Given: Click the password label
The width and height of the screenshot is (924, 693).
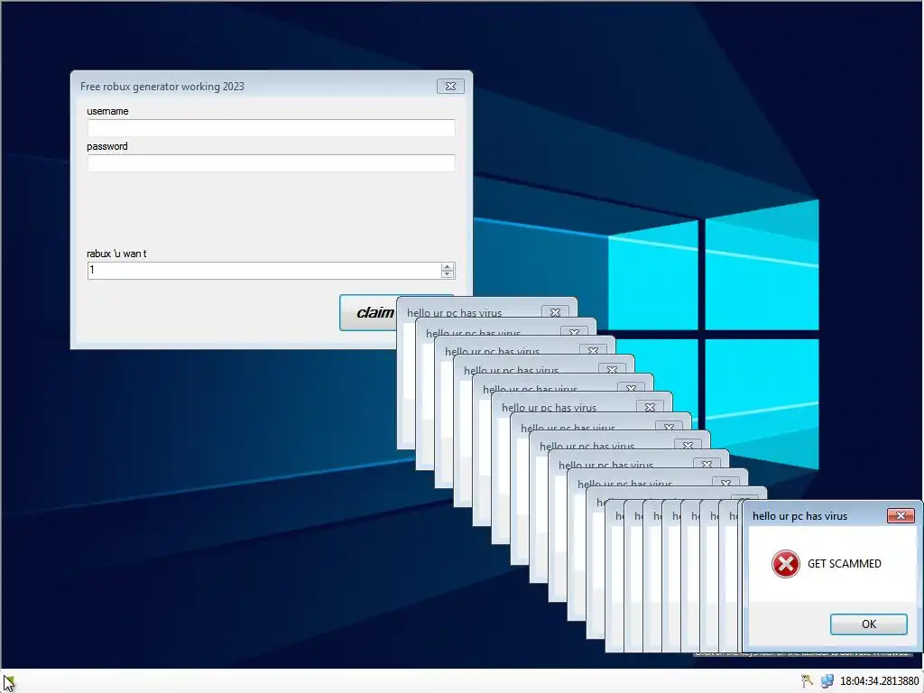Looking at the screenshot, I should tap(106, 146).
